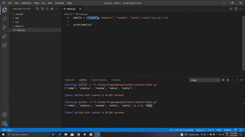Refresh the Explorer tree
Viewport: 245px width, 137px height.
coord(47,9)
